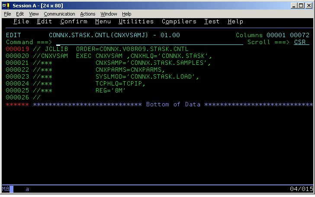
Task: Maximize the Session A window
Action: [302, 5]
